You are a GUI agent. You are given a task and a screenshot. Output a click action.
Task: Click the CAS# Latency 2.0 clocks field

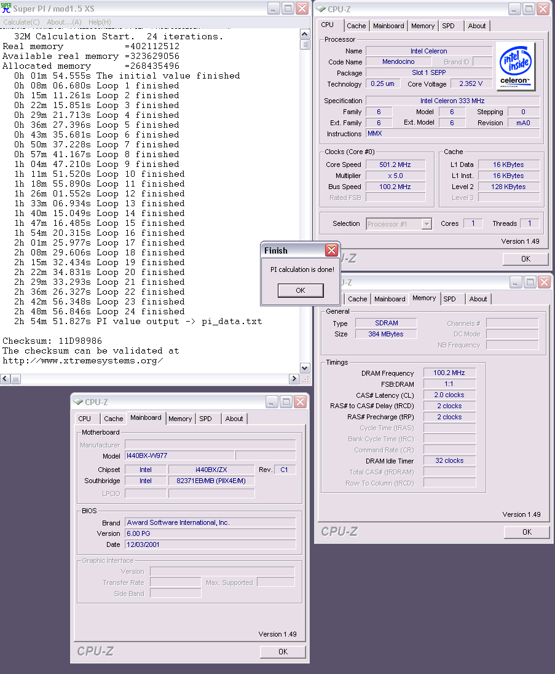point(449,395)
